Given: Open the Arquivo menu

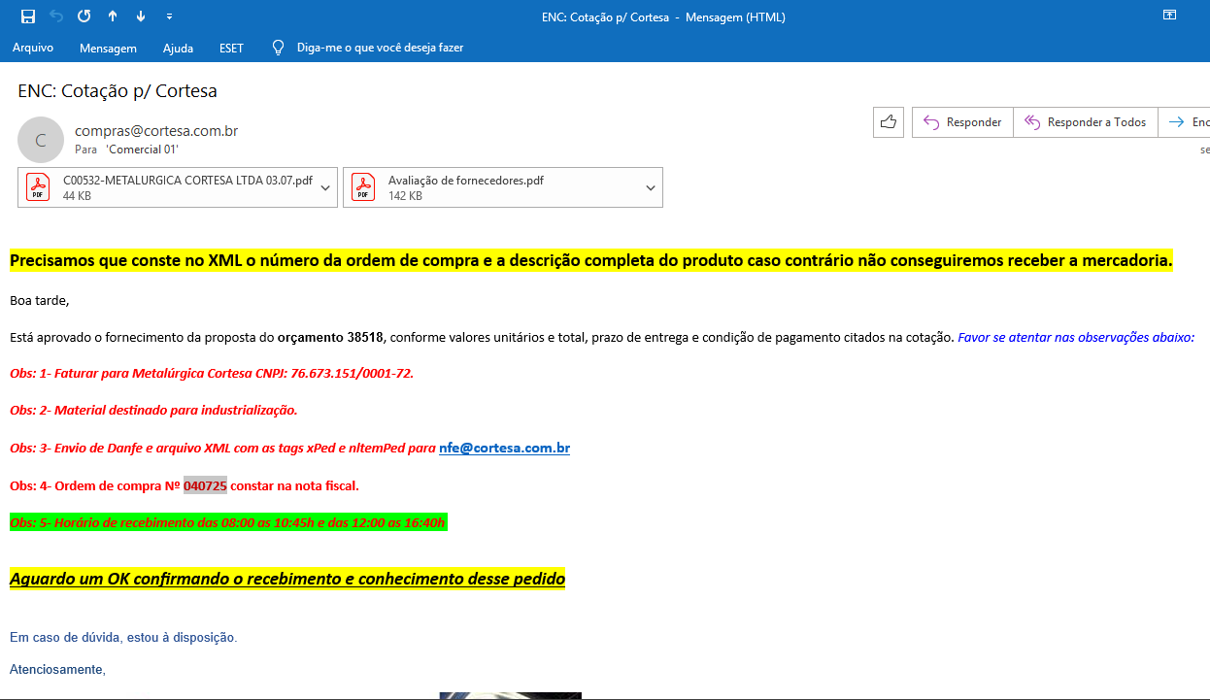Looking at the screenshot, I should pyautogui.click(x=33, y=48).
